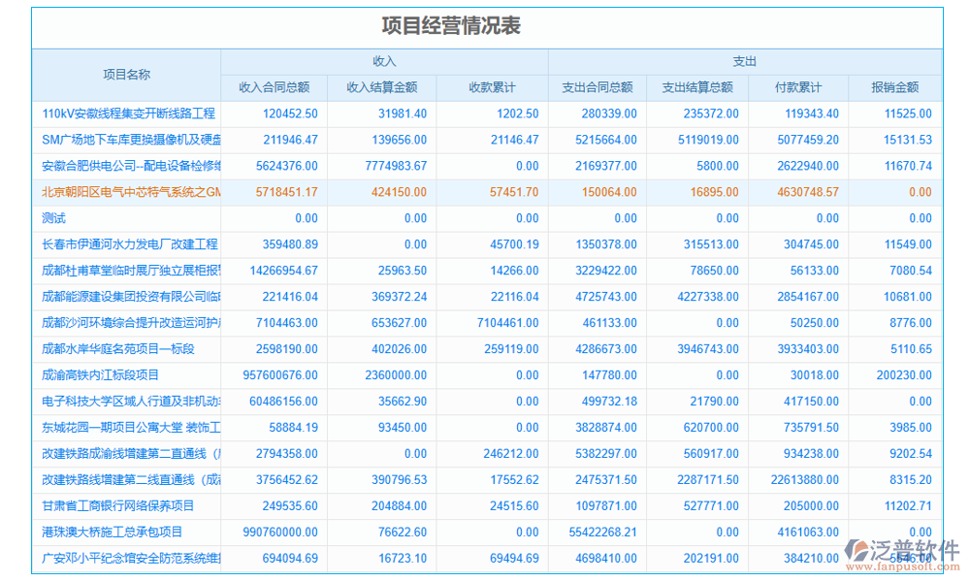This screenshot has width=970, height=582.
Task: Click the 收入合同总额 column header
Action: pyautogui.click(x=275, y=87)
